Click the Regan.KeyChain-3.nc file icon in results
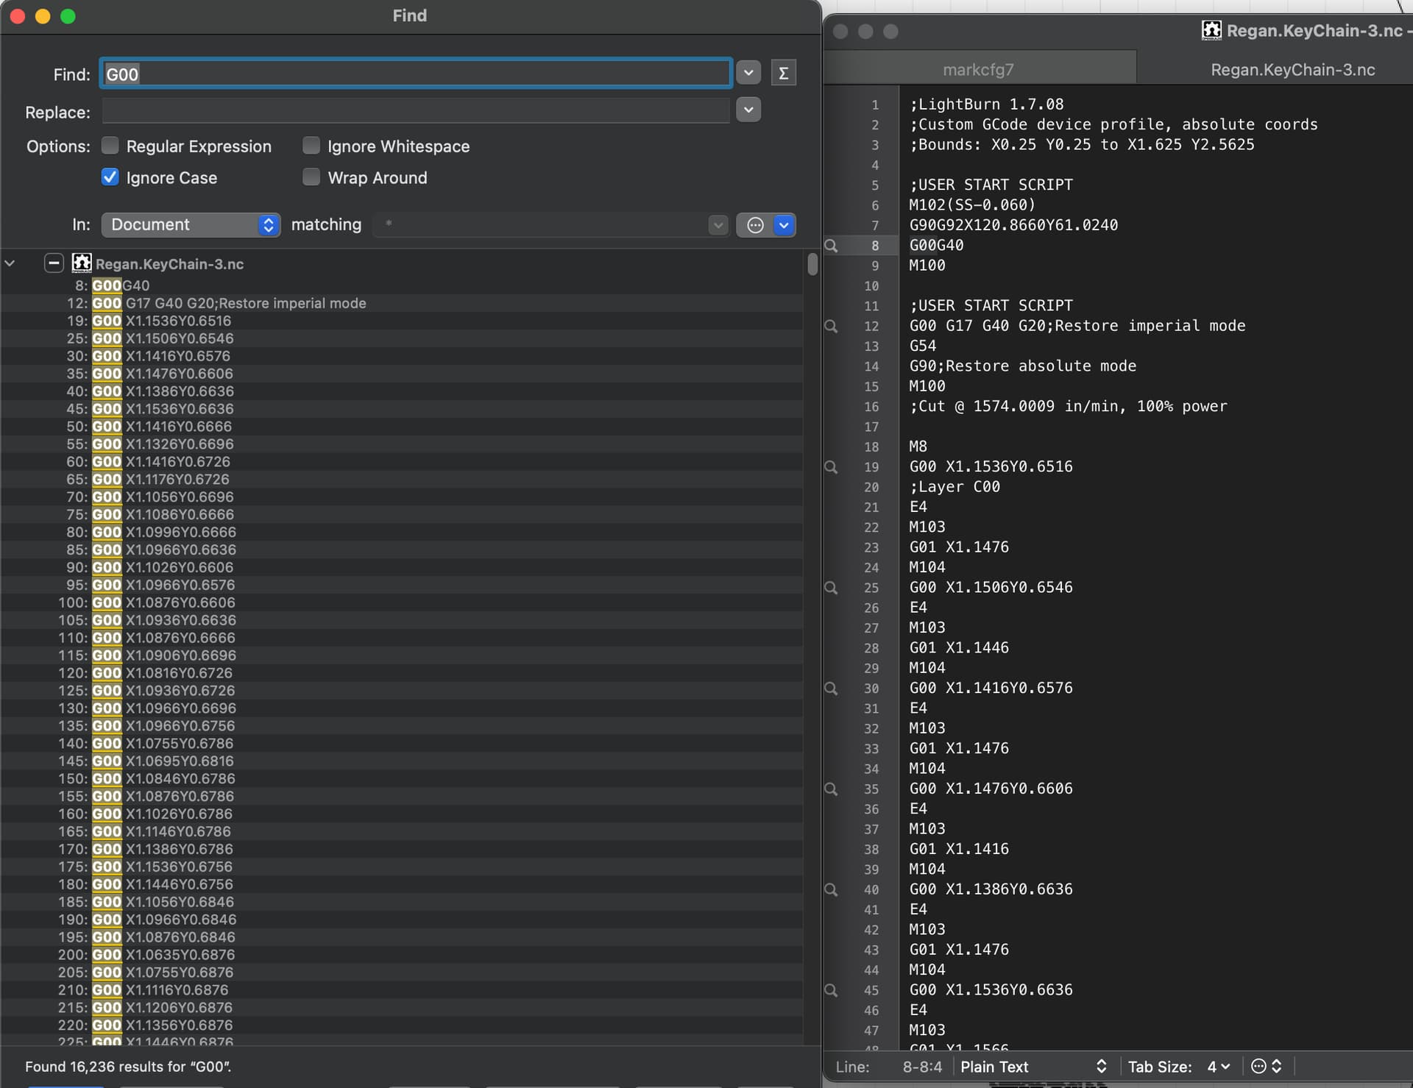Viewport: 1413px width, 1088px height. (81, 263)
